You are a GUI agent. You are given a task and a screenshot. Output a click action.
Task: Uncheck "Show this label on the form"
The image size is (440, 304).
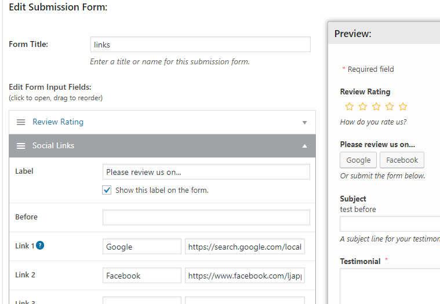coord(107,190)
